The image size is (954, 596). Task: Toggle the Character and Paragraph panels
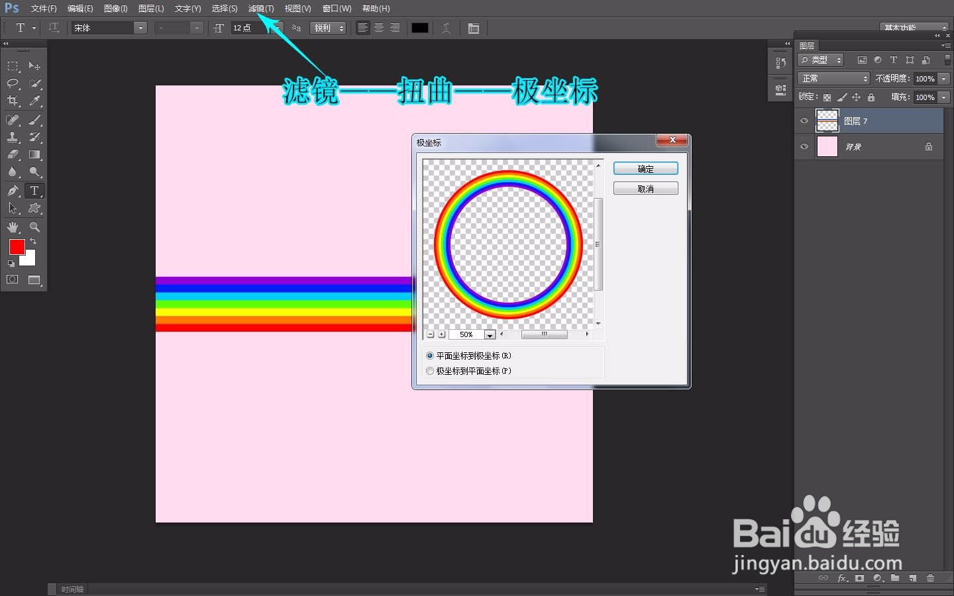(474, 28)
